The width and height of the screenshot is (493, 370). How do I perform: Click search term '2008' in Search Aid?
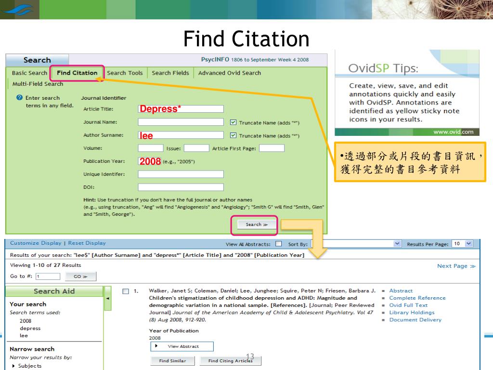(26, 321)
